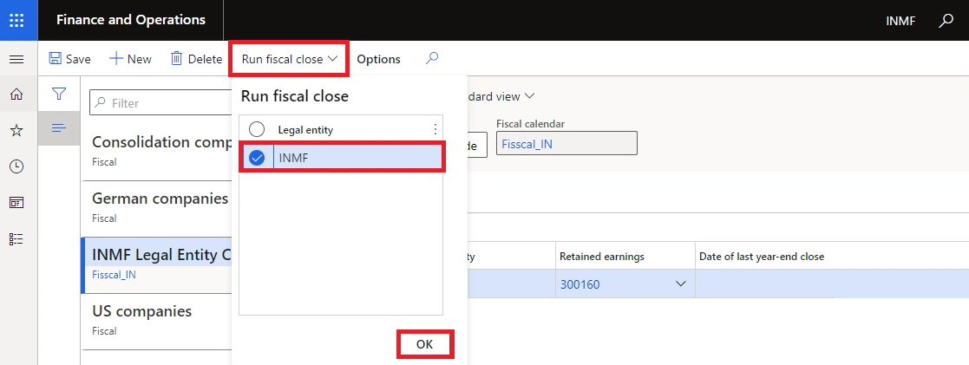Viewport: 969px width, 365px height.
Task: Click the filter funnel icon
Action: [59, 94]
